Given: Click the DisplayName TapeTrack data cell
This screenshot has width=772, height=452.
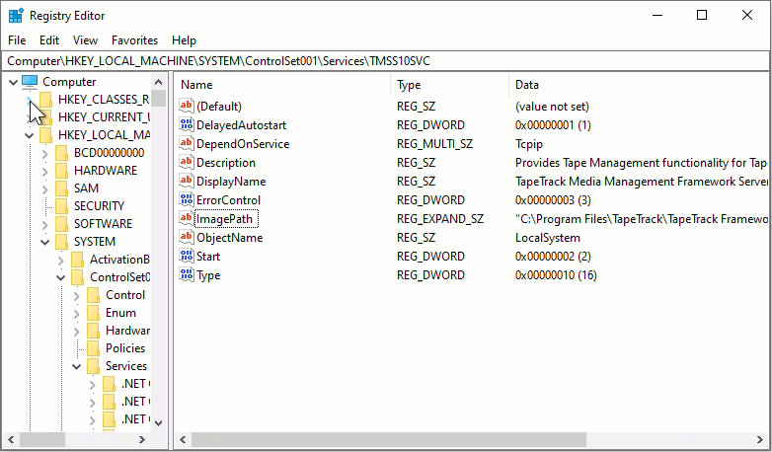Looking at the screenshot, I should click(641, 182).
